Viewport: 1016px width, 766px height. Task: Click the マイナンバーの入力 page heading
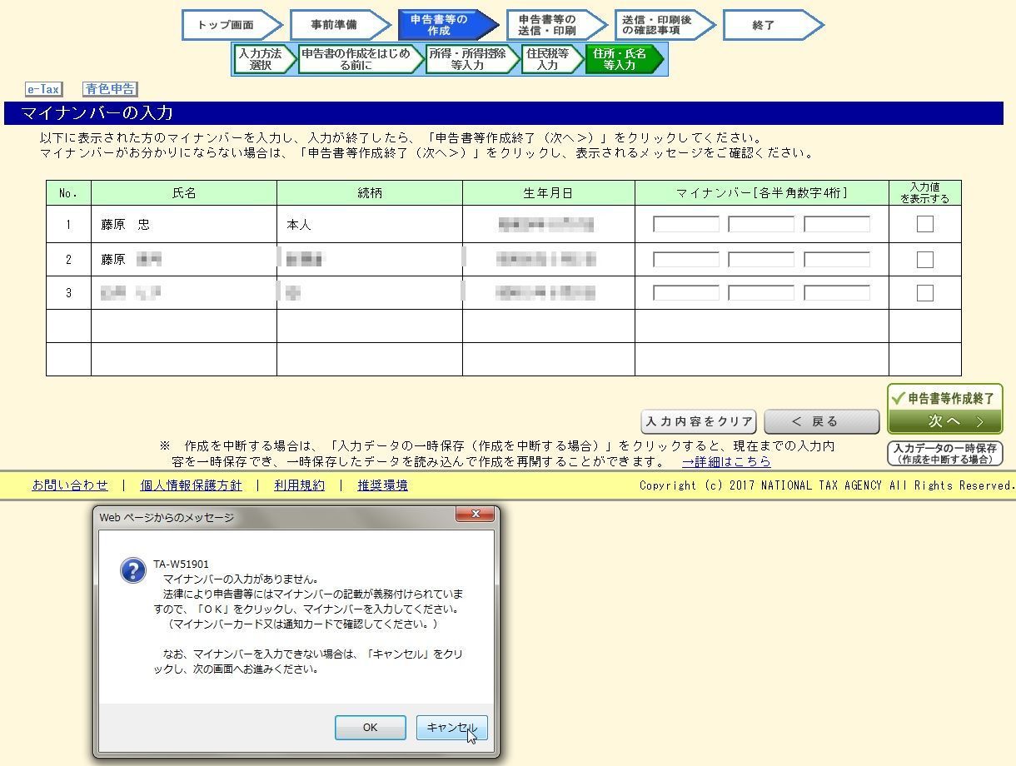coord(97,113)
